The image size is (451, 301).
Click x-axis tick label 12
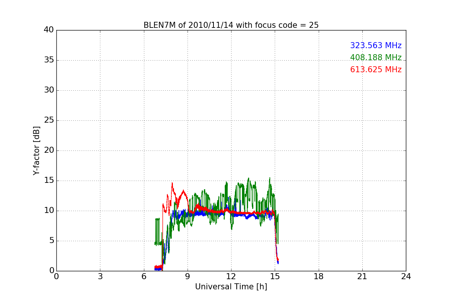click(231, 277)
